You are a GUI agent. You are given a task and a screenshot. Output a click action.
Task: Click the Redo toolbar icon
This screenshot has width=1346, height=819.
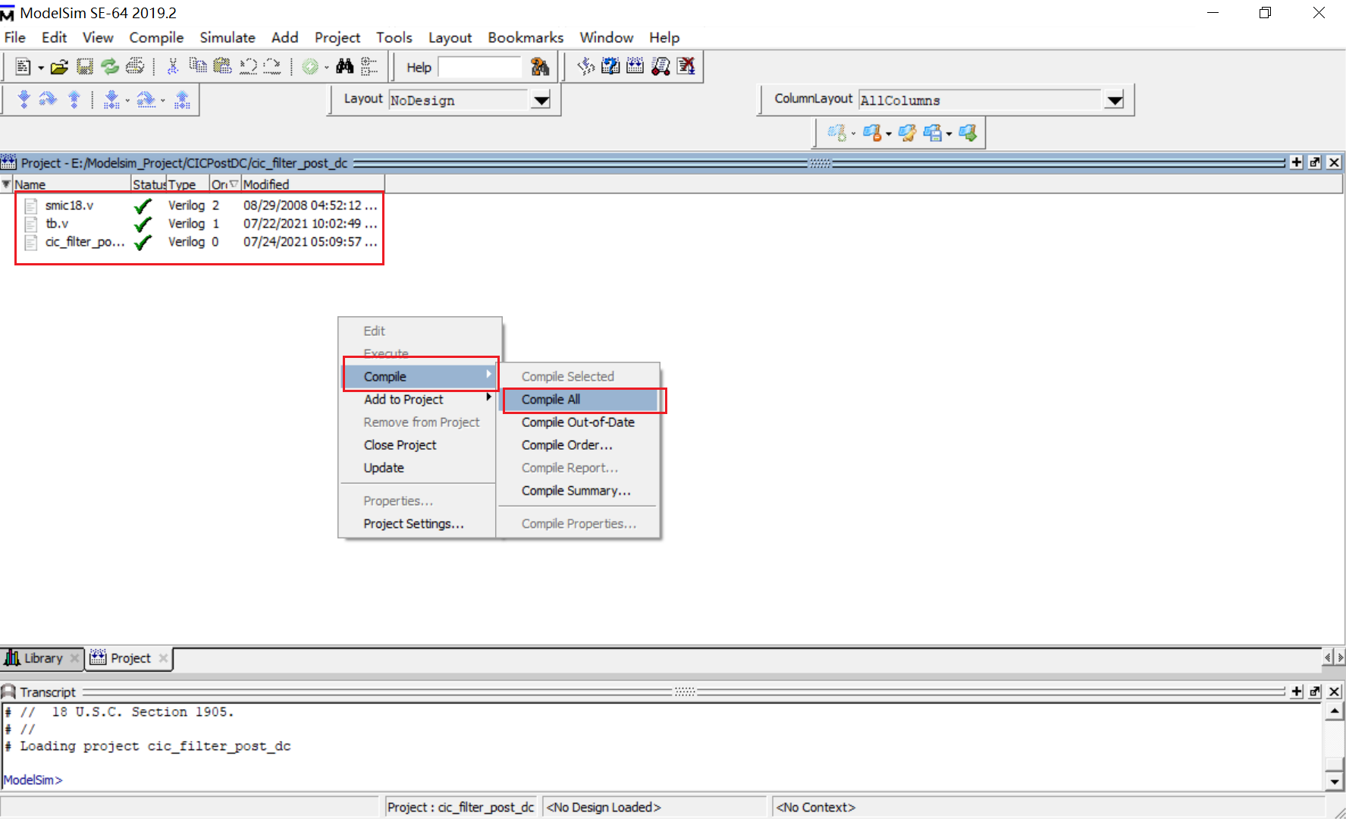click(x=272, y=67)
